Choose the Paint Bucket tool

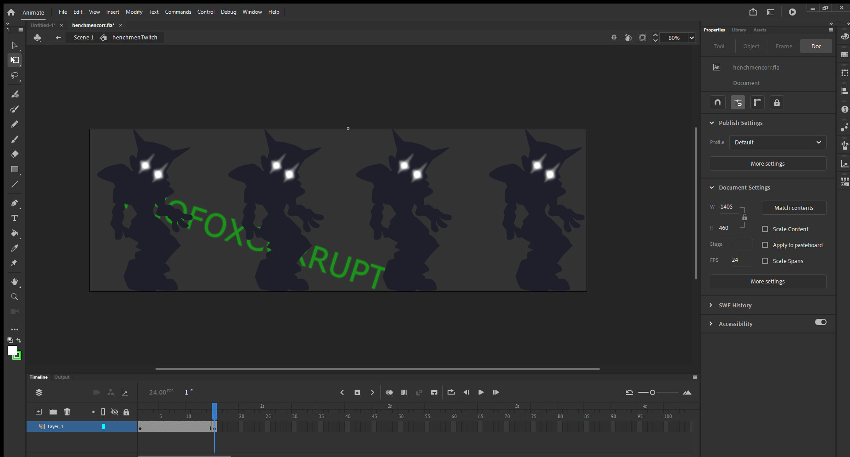(15, 233)
